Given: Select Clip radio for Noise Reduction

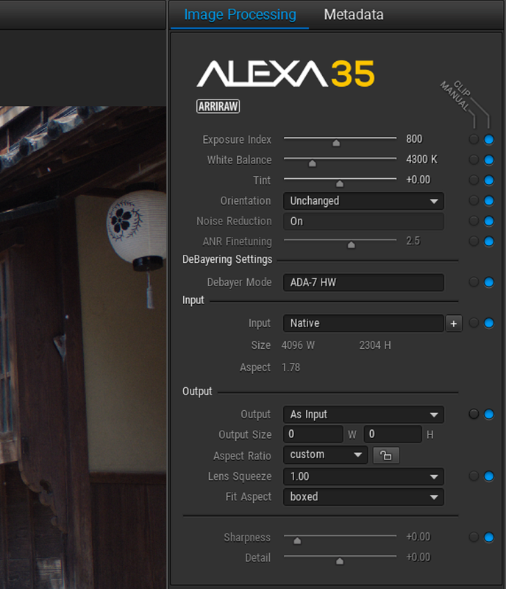Looking at the screenshot, I should [x=489, y=221].
